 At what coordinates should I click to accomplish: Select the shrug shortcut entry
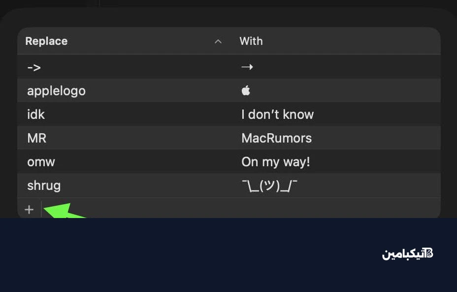(44, 185)
